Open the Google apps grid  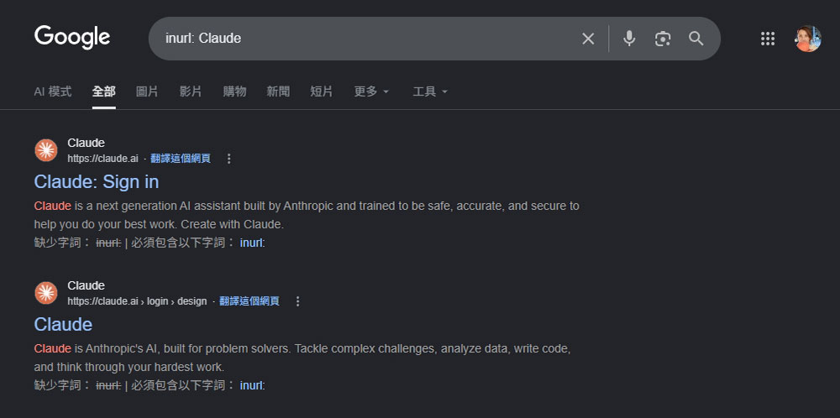coord(768,39)
